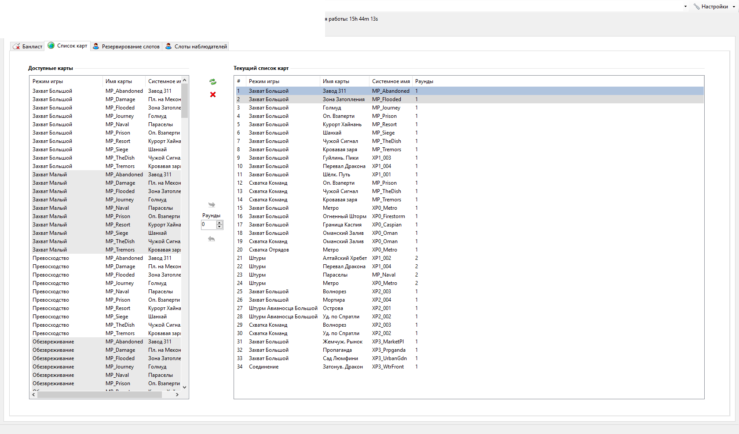Select current list row 3 Голмуд

(469, 108)
